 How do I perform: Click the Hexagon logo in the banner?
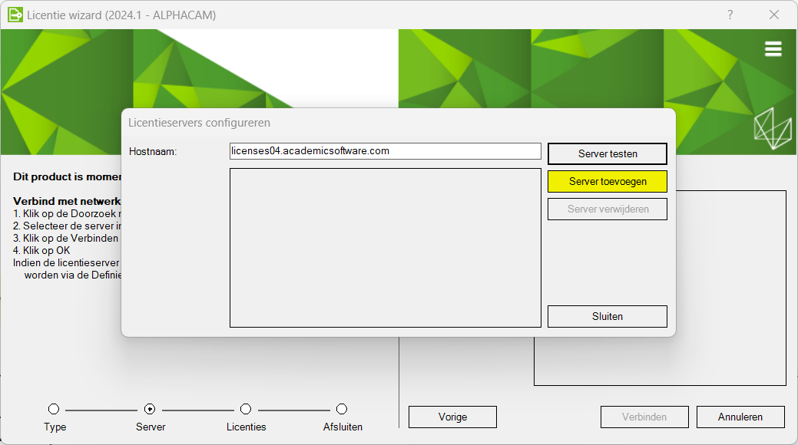(773, 128)
